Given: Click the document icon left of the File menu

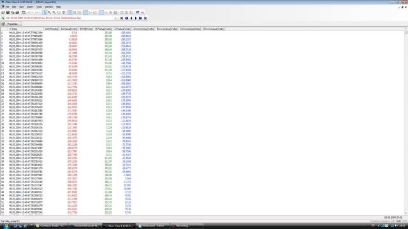Looking at the screenshot, I should click(x=3, y=7).
